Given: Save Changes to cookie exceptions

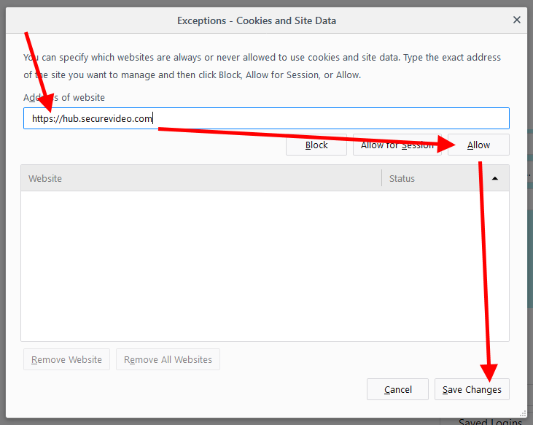Looking at the screenshot, I should (472, 389).
